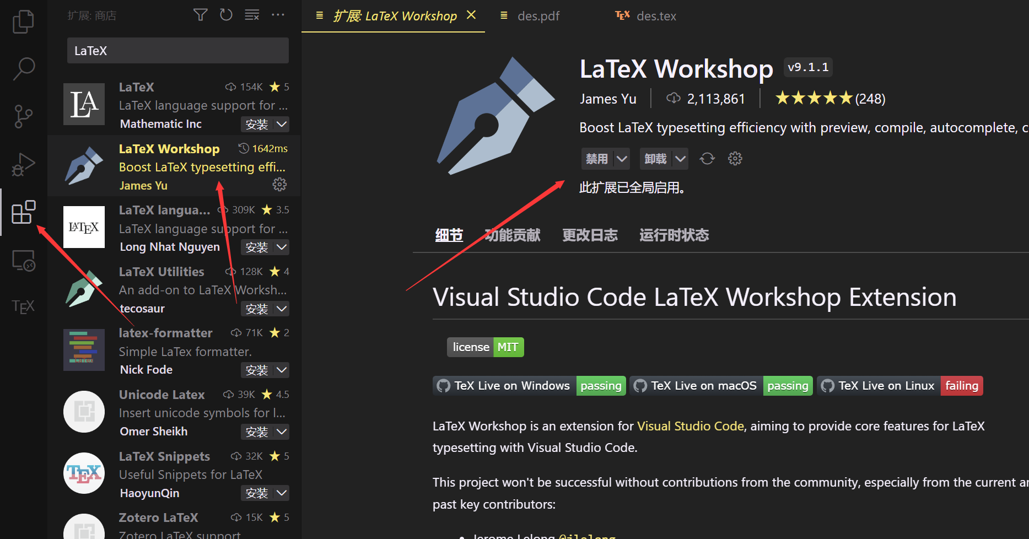Select LaTeX Workshop in the extensions list
Image resolution: width=1029 pixels, height=539 pixels.
174,166
